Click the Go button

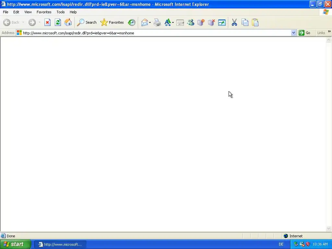(304, 33)
